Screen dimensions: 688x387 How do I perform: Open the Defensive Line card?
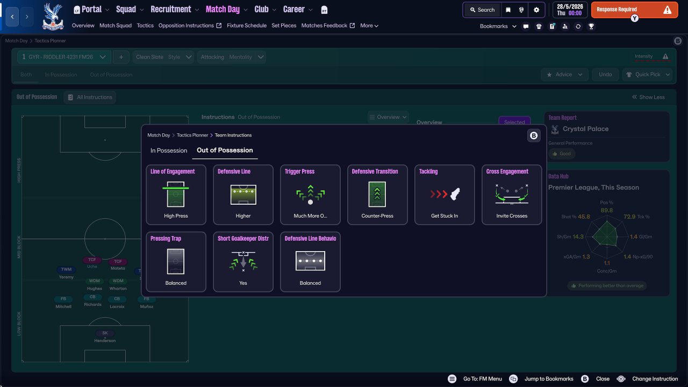coord(243,195)
